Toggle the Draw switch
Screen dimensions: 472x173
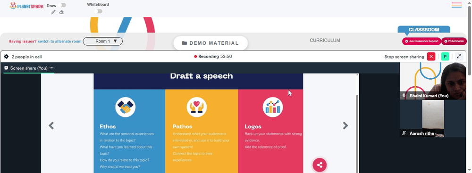click(63, 5)
